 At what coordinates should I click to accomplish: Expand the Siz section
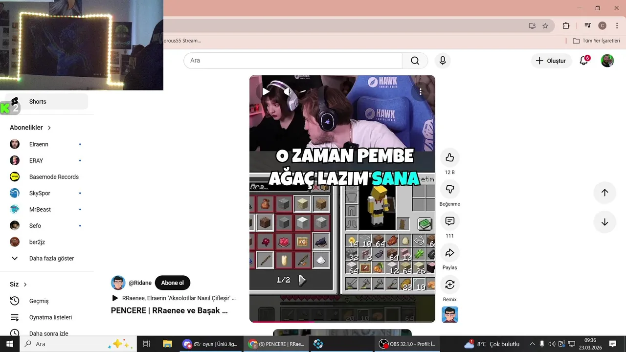click(19, 285)
